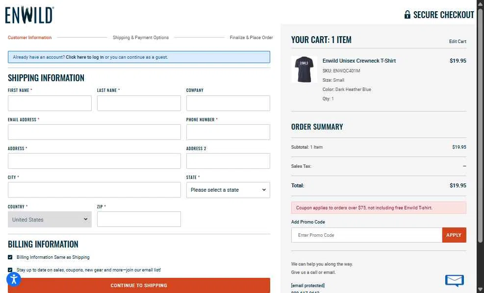Open the Enwild Unisex Crewneck T-Shirt link
Image resolution: width=484 pixels, height=293 pixels.
pos(359,61)
